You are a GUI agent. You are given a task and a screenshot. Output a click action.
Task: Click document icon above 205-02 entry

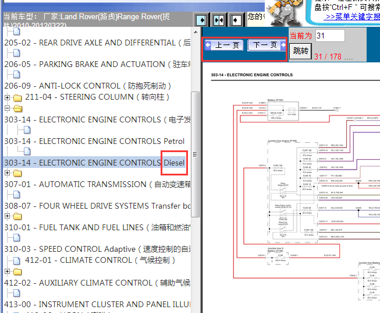tap(17, 31)
